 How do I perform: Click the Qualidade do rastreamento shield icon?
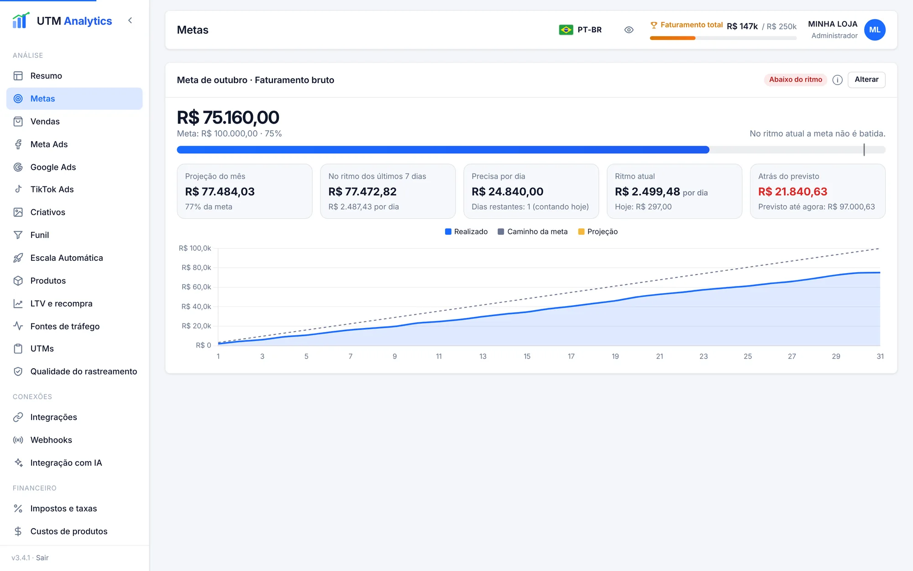tap(18, 371)
